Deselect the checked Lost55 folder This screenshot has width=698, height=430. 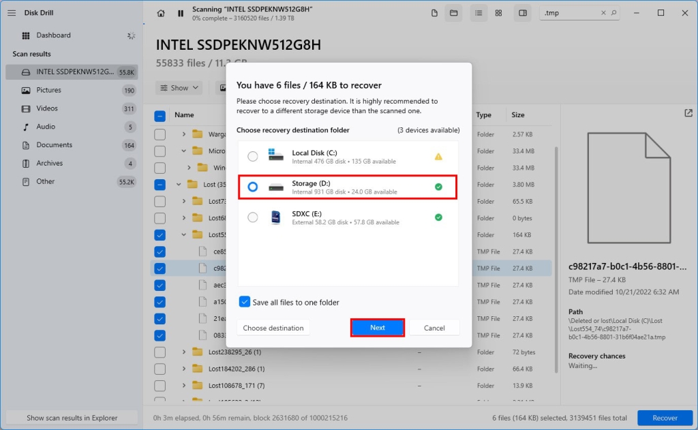pos(160,234)
